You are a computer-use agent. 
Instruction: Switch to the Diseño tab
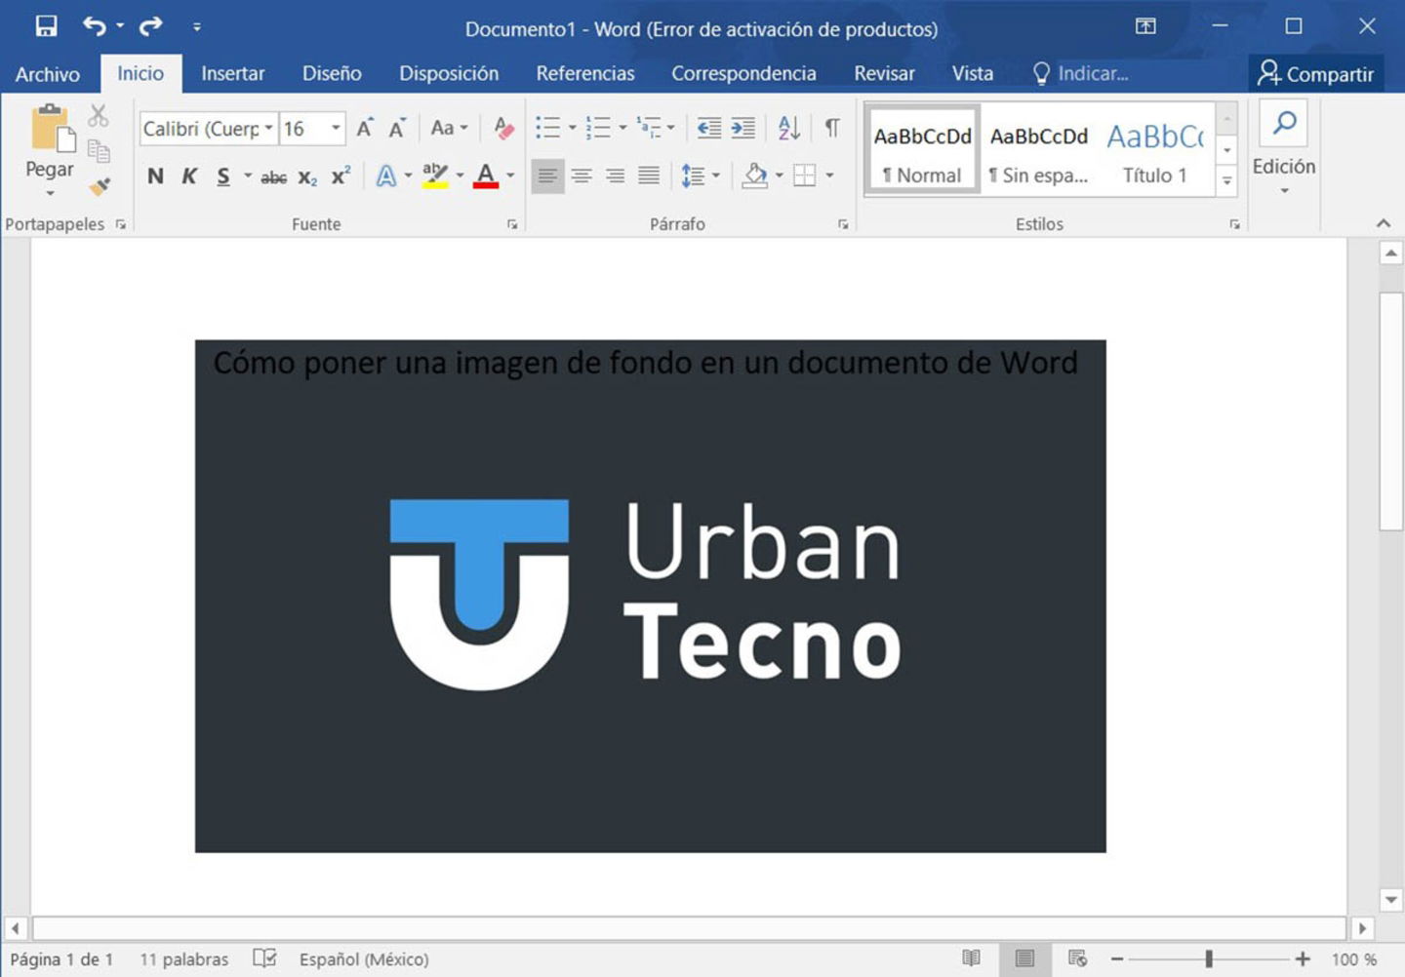pyautogui.click(x=332, y=74)
